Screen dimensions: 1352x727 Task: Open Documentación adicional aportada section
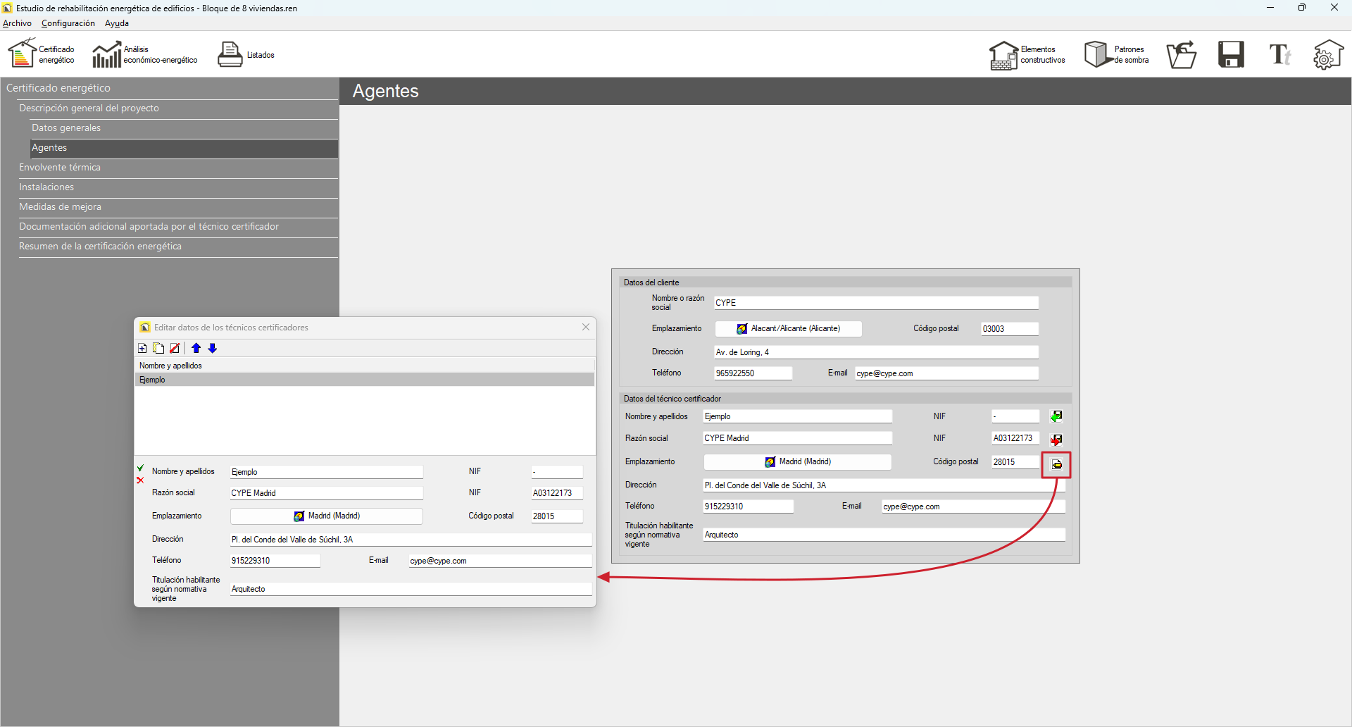point(178,227)
